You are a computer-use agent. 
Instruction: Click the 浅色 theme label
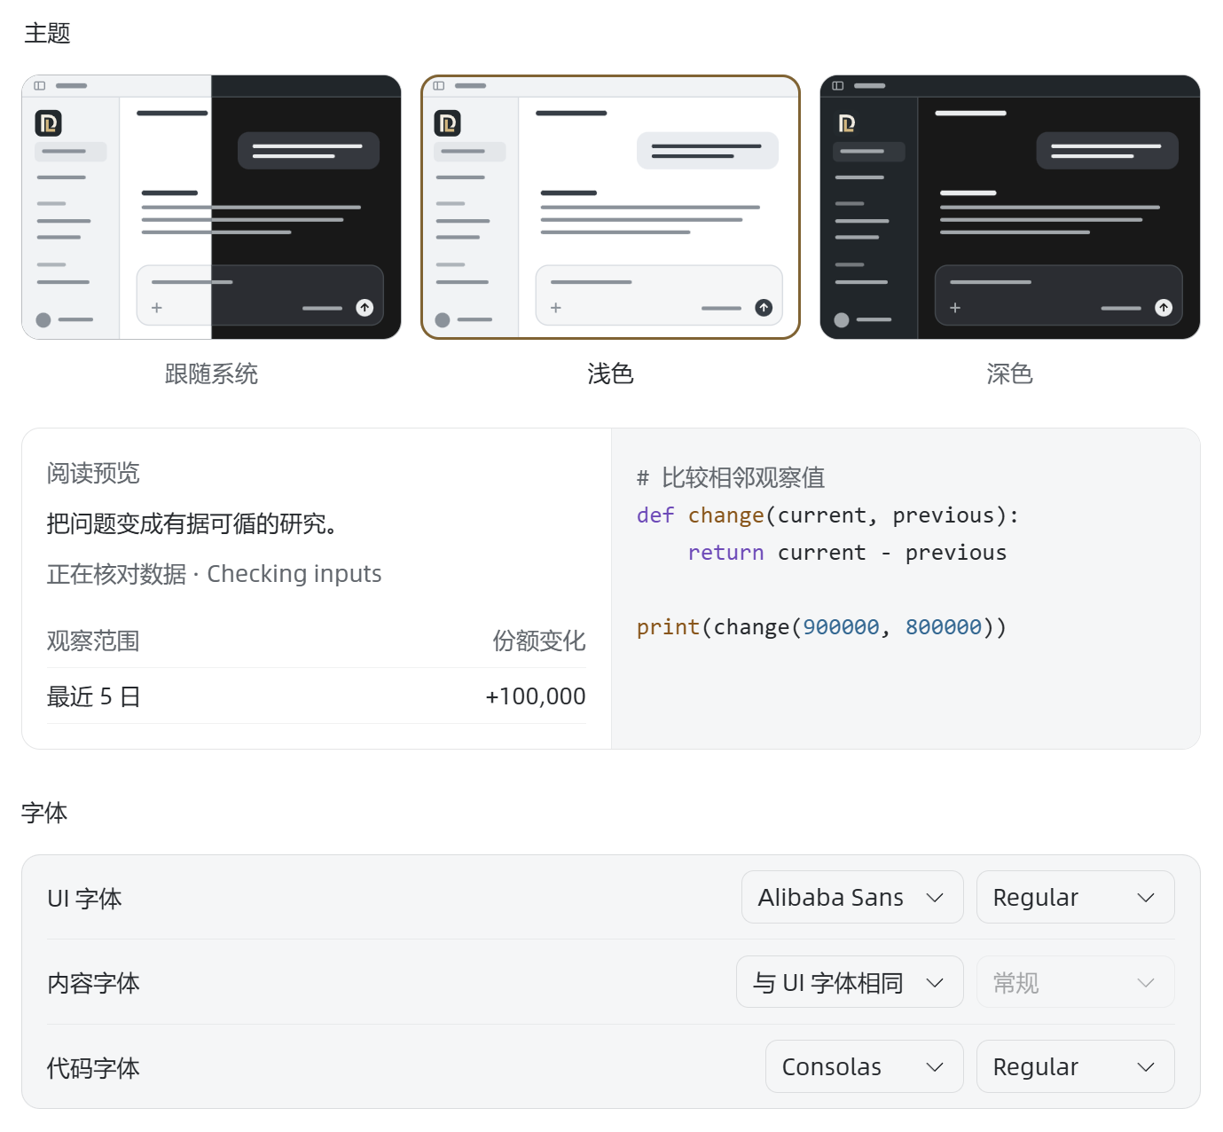(610, 373)
